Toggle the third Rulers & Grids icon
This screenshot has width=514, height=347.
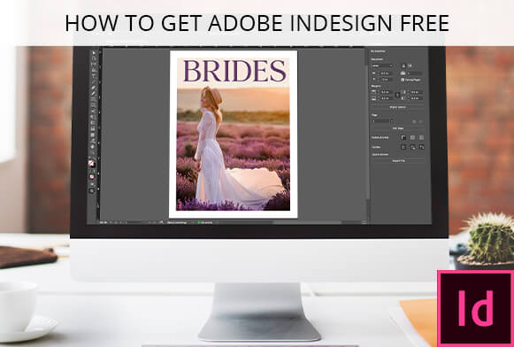(x=422, y=137)
